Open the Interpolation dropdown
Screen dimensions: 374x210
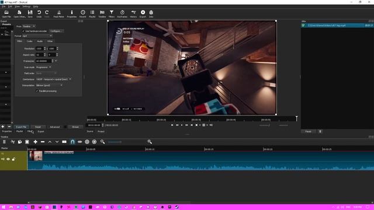point(49,85)
